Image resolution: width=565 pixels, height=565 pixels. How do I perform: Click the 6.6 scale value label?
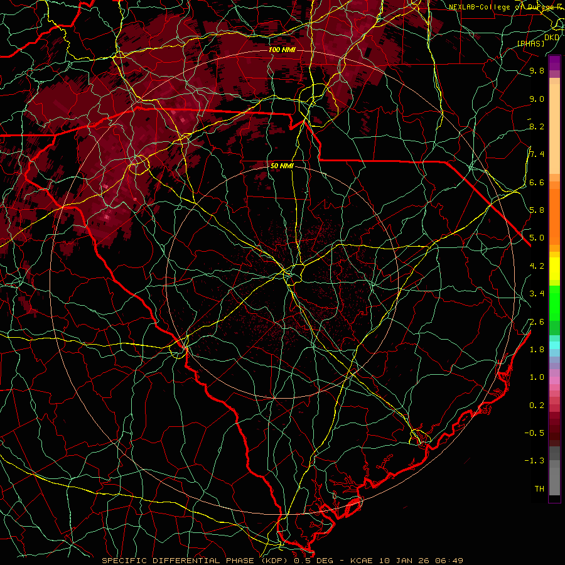coord(537,182)
